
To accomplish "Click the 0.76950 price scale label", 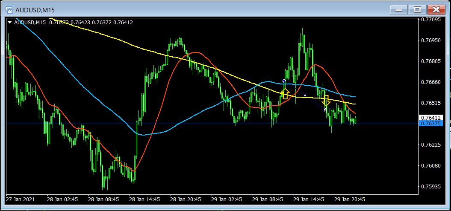I will tap(430, 40).
